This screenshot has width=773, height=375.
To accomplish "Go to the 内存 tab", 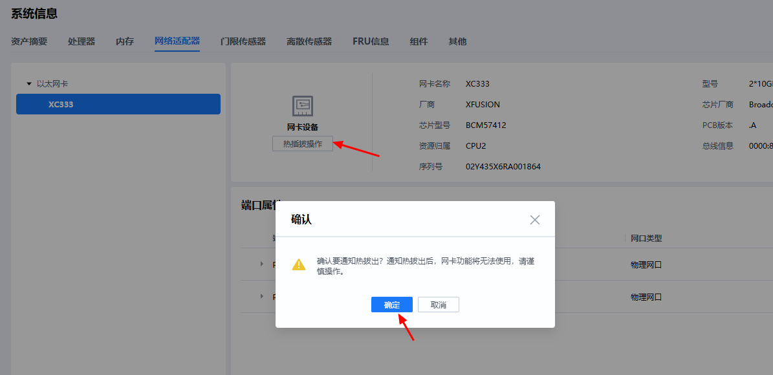I will point(125,41).
